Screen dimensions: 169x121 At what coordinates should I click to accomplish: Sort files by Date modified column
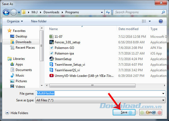(x=128, y=29)
